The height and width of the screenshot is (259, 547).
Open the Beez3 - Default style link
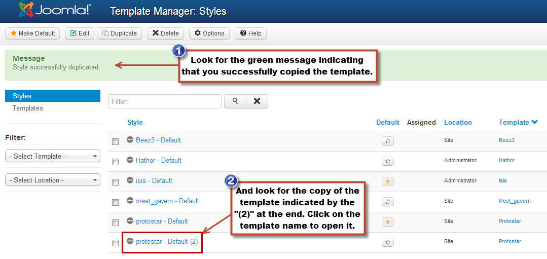(x=158, y=140)
